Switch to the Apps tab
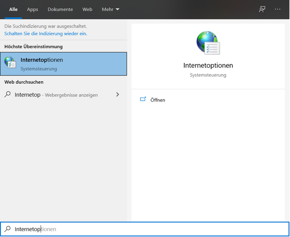 32,9
